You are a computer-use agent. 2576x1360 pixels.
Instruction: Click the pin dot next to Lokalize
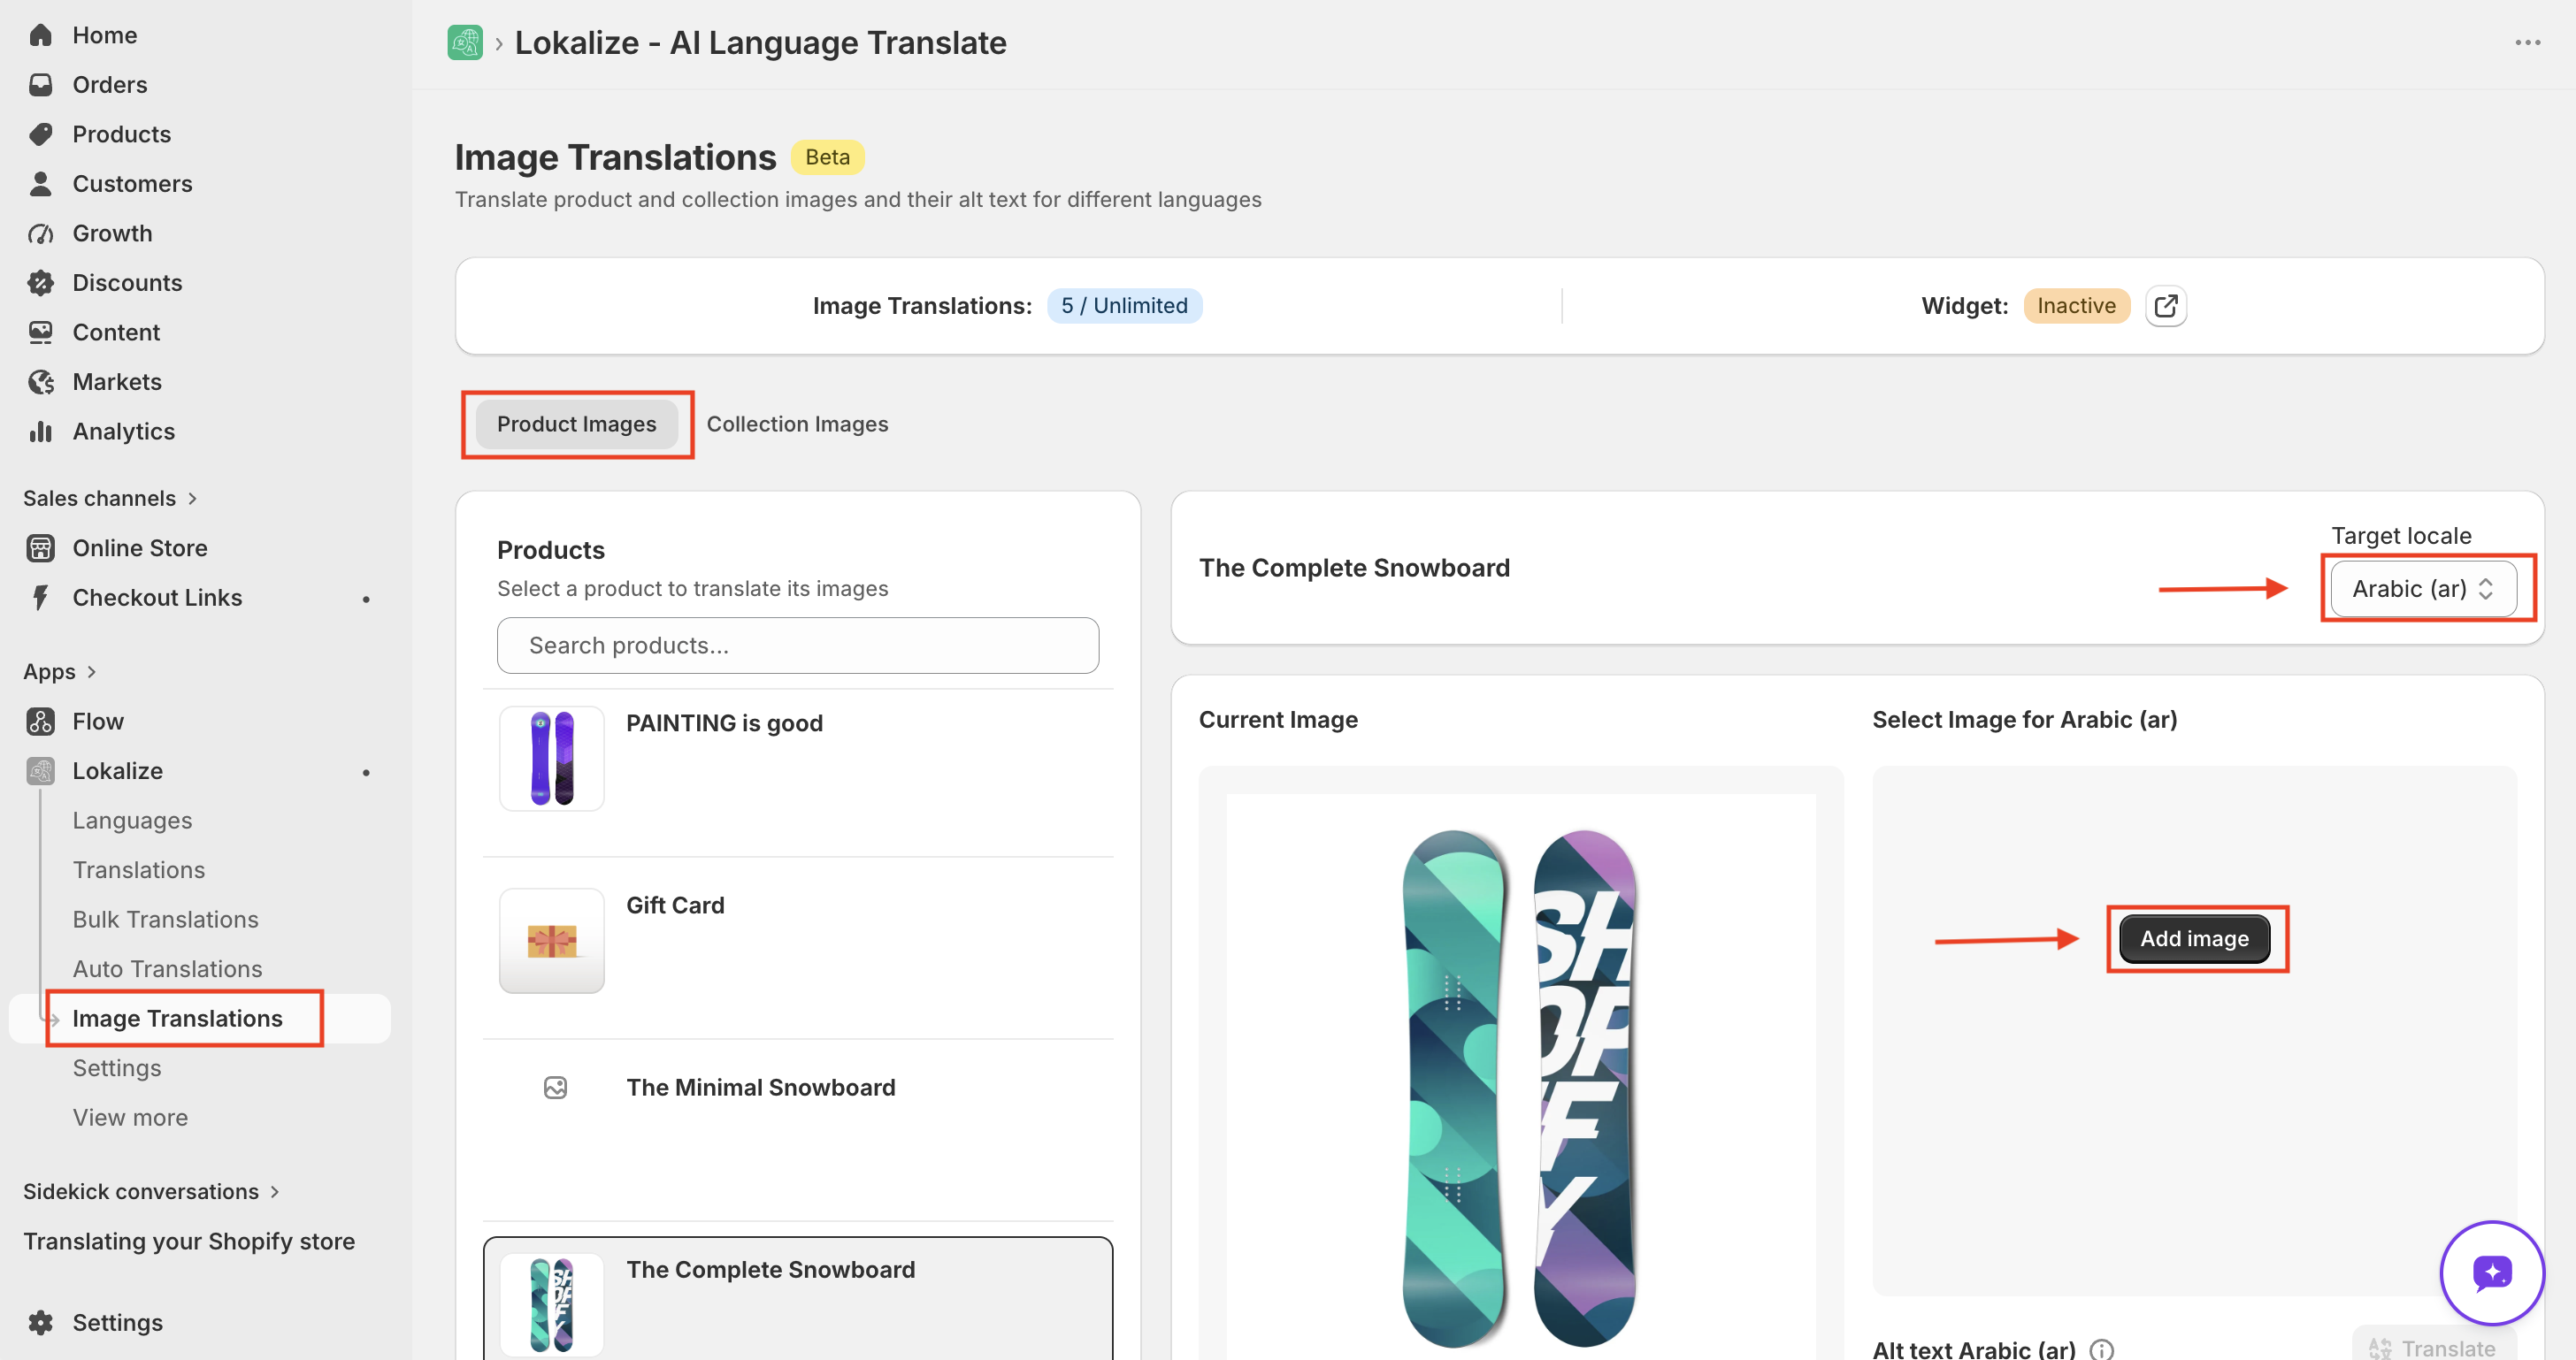pos(366,771)
